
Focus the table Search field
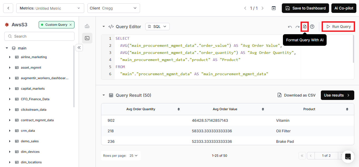point(39,36)
